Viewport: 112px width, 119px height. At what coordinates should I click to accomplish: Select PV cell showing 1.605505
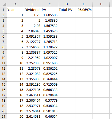[x=49, y=15]
